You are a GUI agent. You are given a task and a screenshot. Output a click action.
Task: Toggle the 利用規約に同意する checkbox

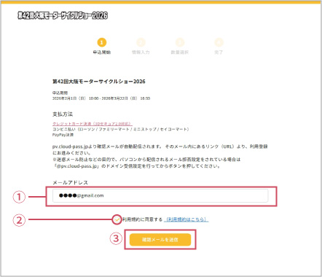[x=117, y=219]
